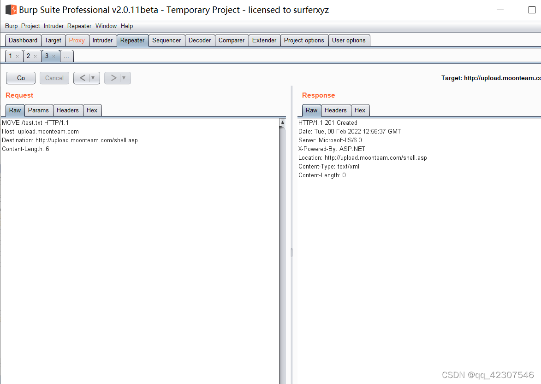Switch to the Extender tab
541x384 pixels.
(x=264, y=41)
